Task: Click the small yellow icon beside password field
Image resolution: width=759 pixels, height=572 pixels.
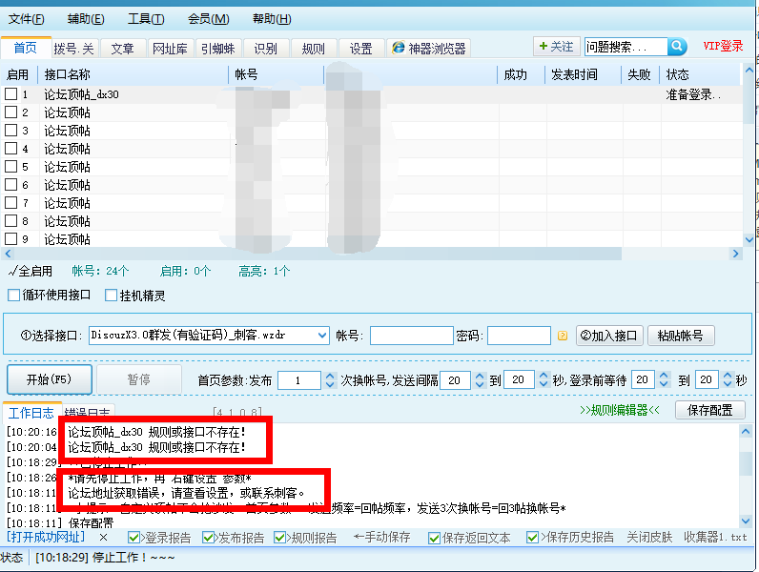Action: [x=563, y=336]
